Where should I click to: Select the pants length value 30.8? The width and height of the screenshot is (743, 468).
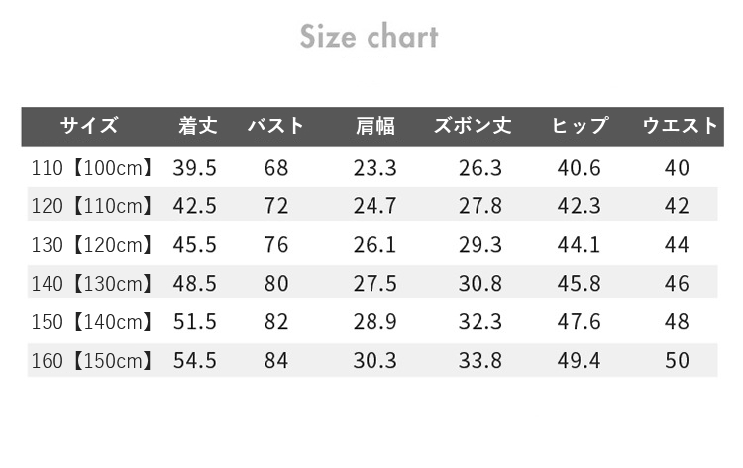[x=480, y=283]
